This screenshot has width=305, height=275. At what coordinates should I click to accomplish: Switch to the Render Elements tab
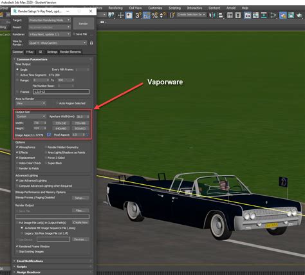70,52
